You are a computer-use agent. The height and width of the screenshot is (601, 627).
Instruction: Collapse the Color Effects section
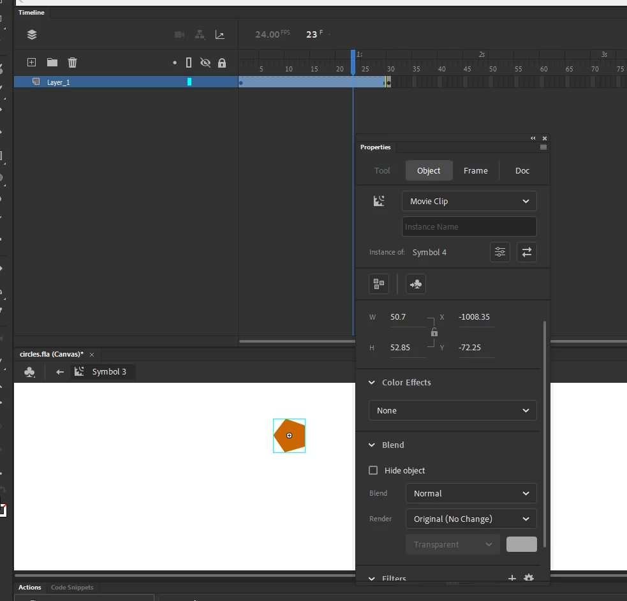(x=371, y=383)
